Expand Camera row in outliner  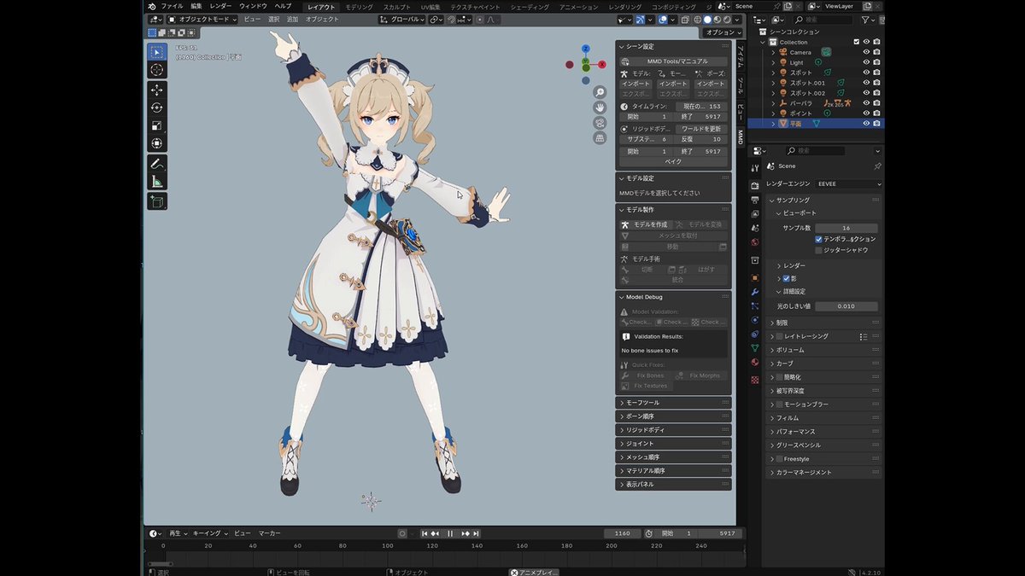[x=773, y=52]
